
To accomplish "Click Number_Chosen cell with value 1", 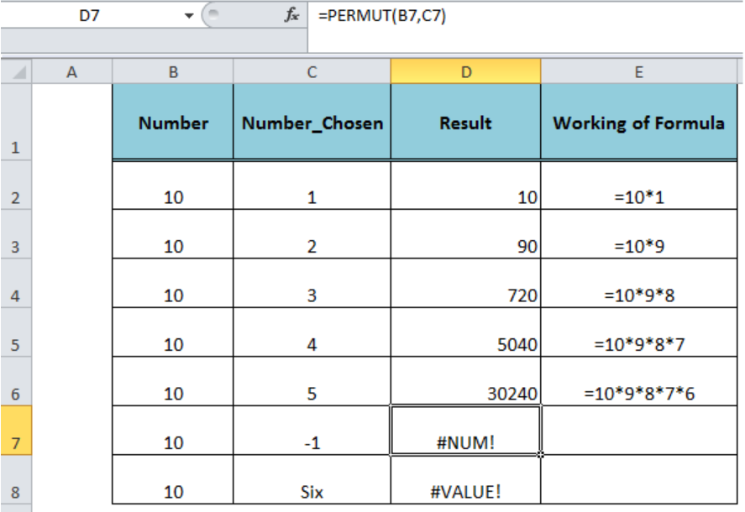I will coord(312,185).
